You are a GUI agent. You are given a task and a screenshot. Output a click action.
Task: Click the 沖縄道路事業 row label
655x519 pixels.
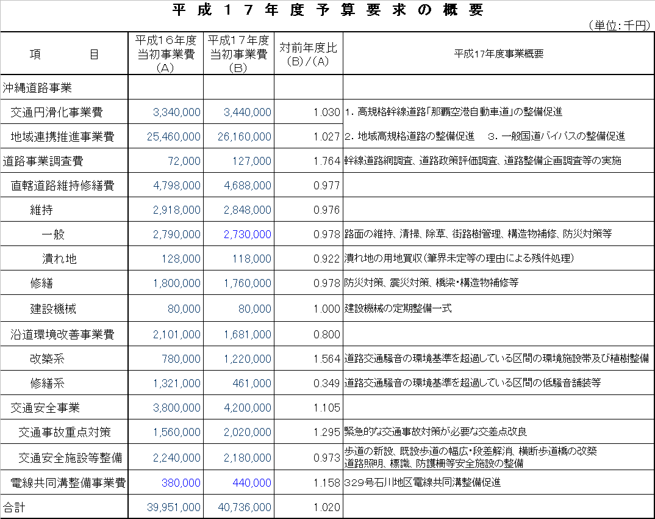coord(38,88)
